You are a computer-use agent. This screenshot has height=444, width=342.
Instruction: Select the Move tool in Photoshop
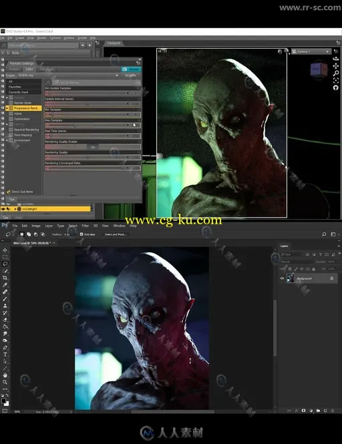click(x=5, y=250)
